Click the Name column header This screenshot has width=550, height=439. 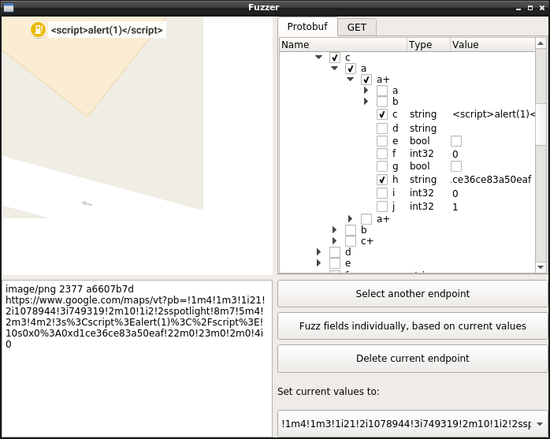coord(344,45)
